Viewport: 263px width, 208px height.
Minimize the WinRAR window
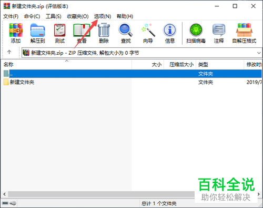pyautogui.click(x=217, y=6)
